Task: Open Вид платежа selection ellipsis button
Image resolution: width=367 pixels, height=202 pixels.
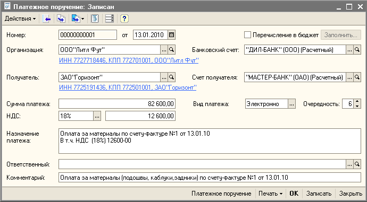Action: [291, 104]
